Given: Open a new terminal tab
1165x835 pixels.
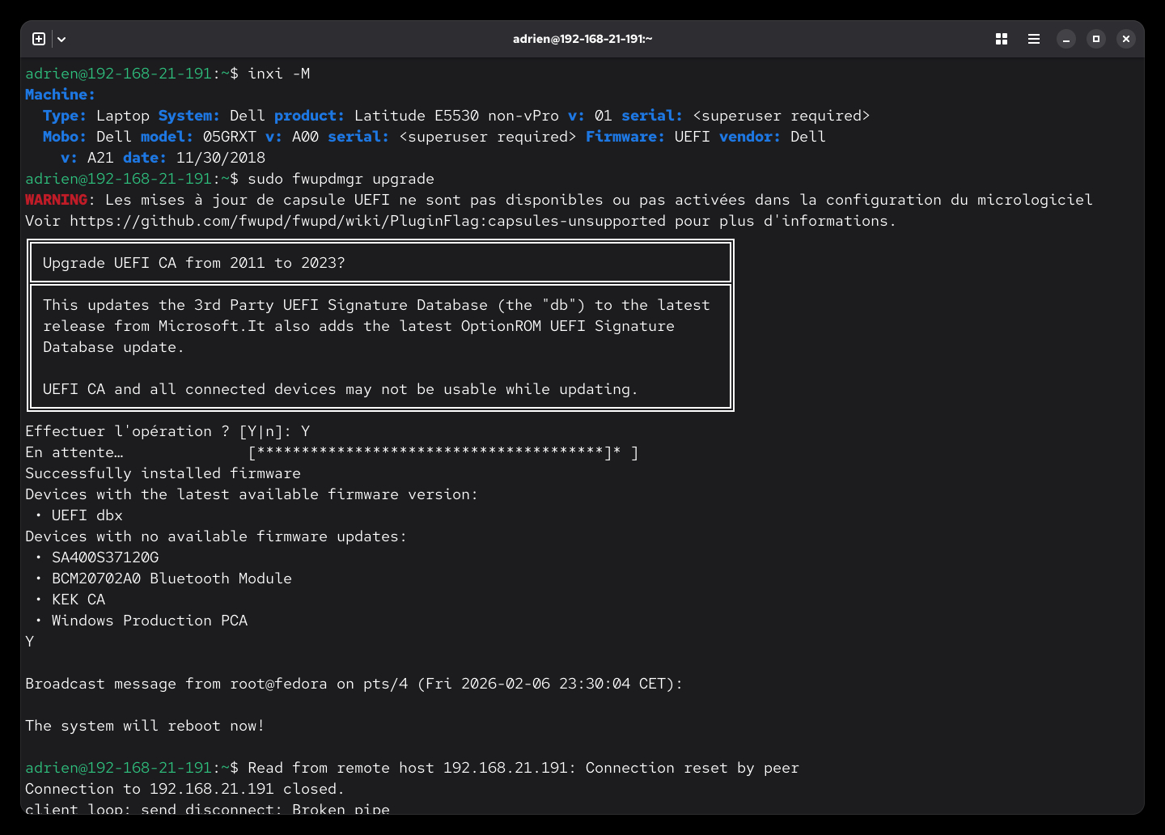Looking at the screenshot, I should pos(38,39).
